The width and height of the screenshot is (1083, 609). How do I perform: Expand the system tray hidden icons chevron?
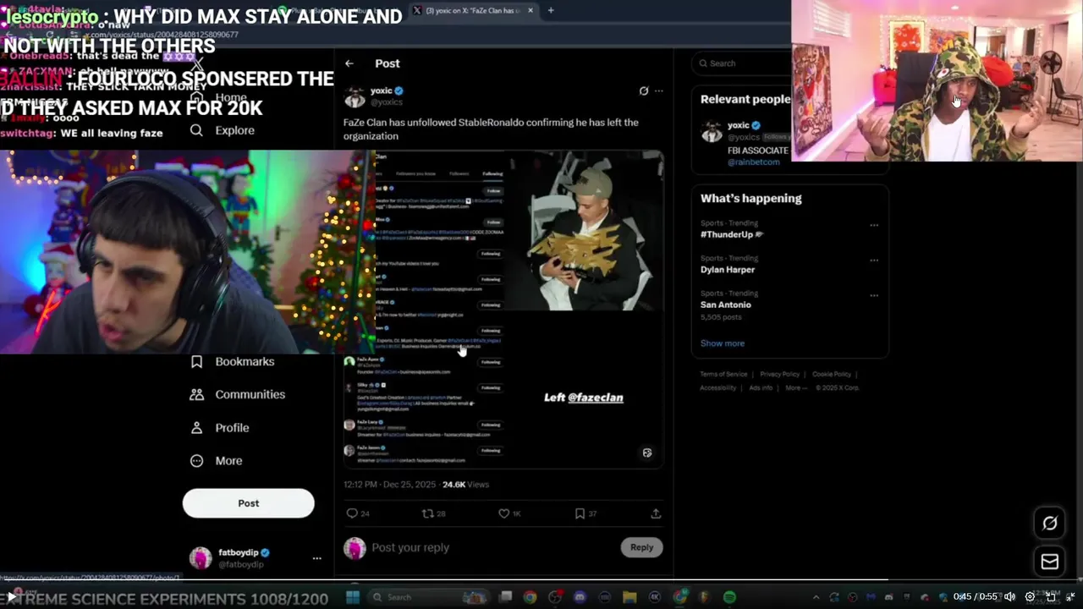pyautogui.click(x=816, y=597)
